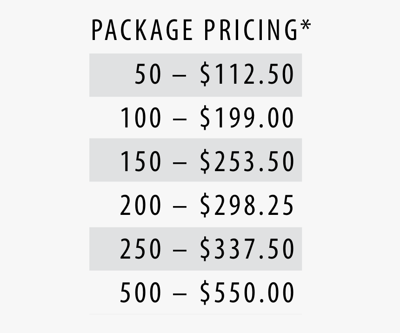The height and width of the screenshot is (333, 400).
Task: Select the 50 quantity value
Action: [x=148, y=75]
